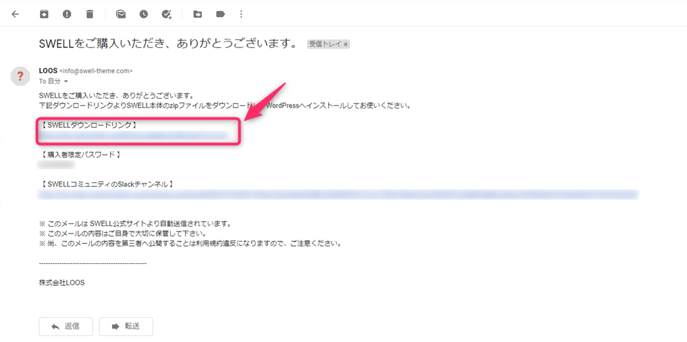Click the sender avatar question mark icon
This screenshot has height=342, width=687.
point(20,76)
